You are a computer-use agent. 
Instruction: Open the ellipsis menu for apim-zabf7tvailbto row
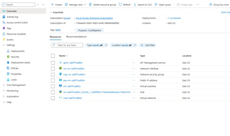[134, 63]
